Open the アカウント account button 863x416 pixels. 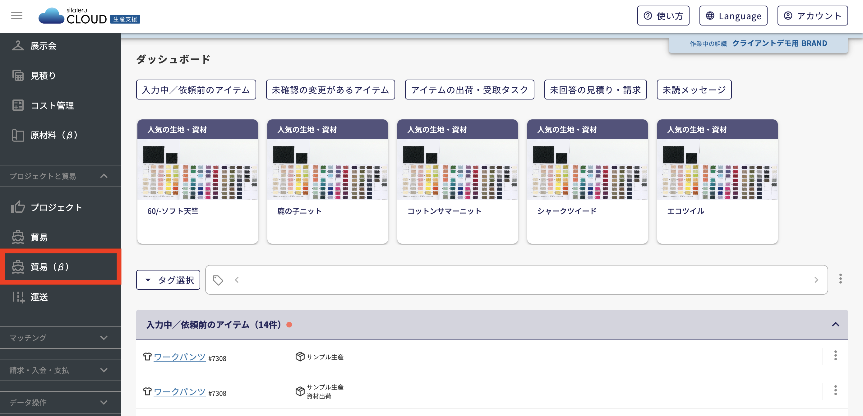[812, 16]
